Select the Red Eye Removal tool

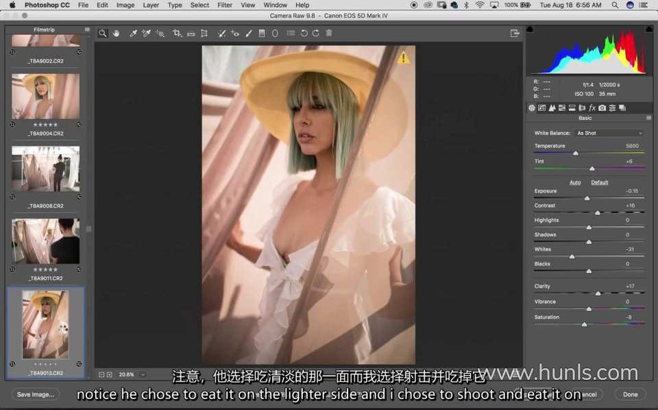coord(235,33)
